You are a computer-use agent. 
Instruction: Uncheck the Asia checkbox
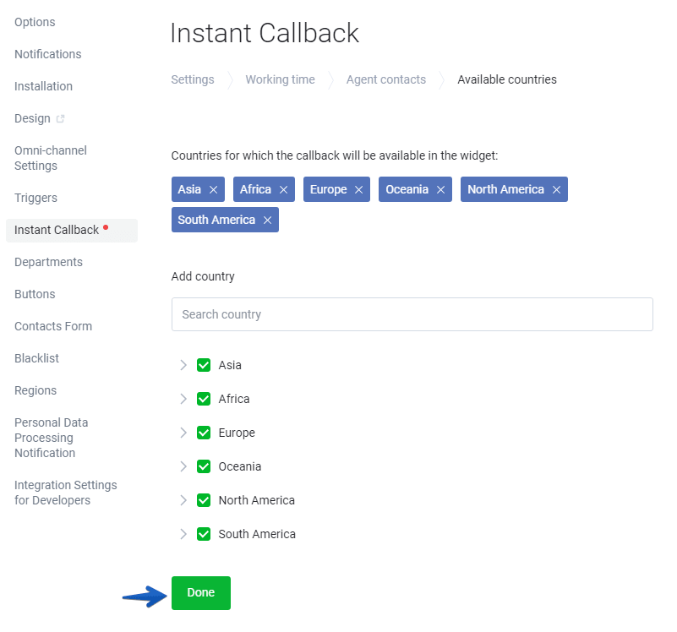[x=204, y=365]
